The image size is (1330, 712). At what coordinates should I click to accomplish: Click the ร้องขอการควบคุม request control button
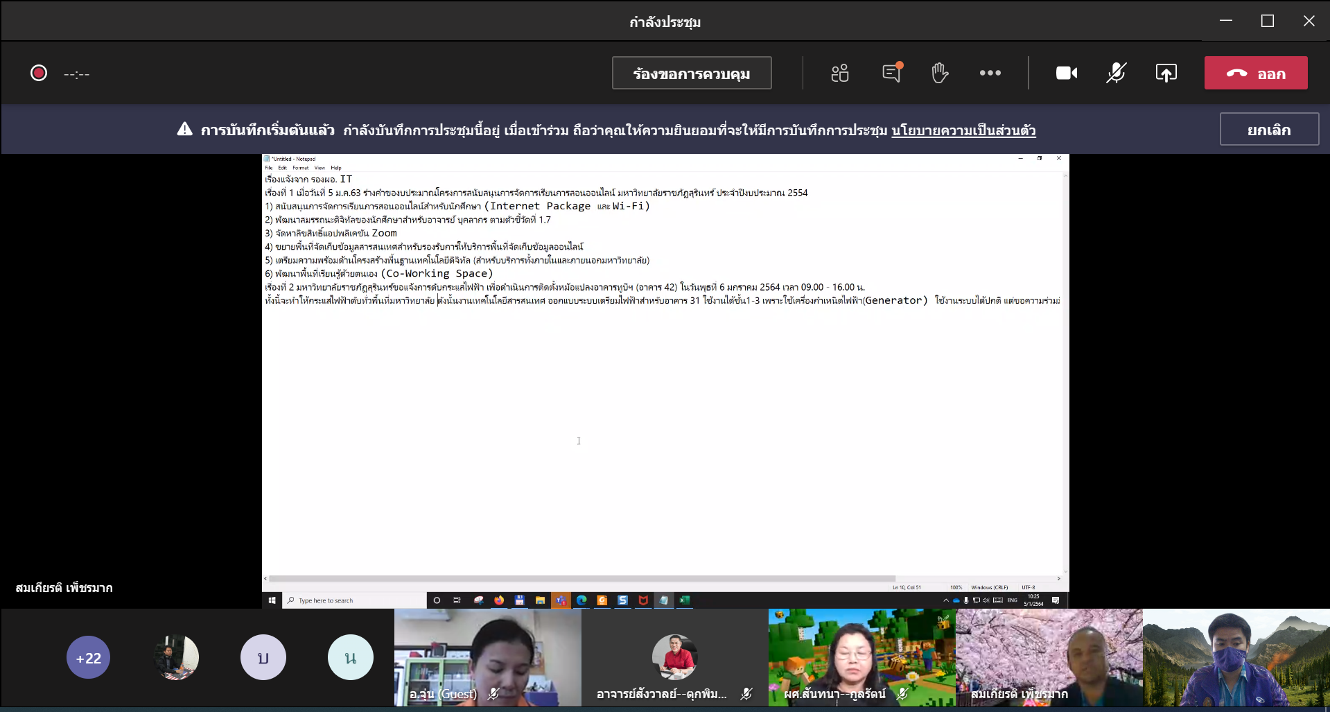[691, 73]
